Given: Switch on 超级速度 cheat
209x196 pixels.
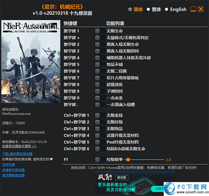Looking at the screenshot, I should coord(100,85).
